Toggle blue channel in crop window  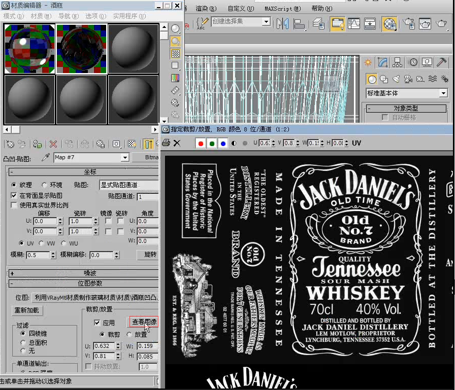point(223,143)
